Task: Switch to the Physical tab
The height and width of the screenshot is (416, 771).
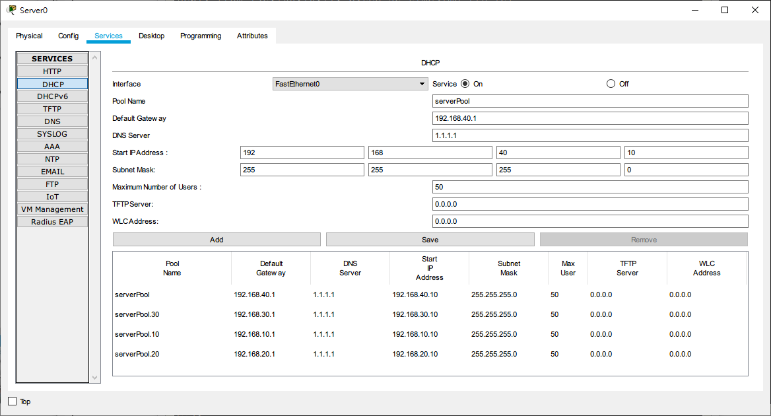Action: (29, 36)
